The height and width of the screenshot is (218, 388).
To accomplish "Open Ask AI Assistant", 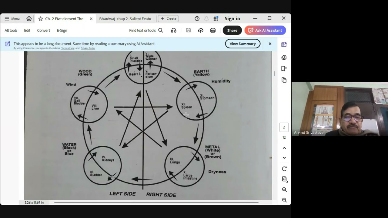I will [265, 30].
